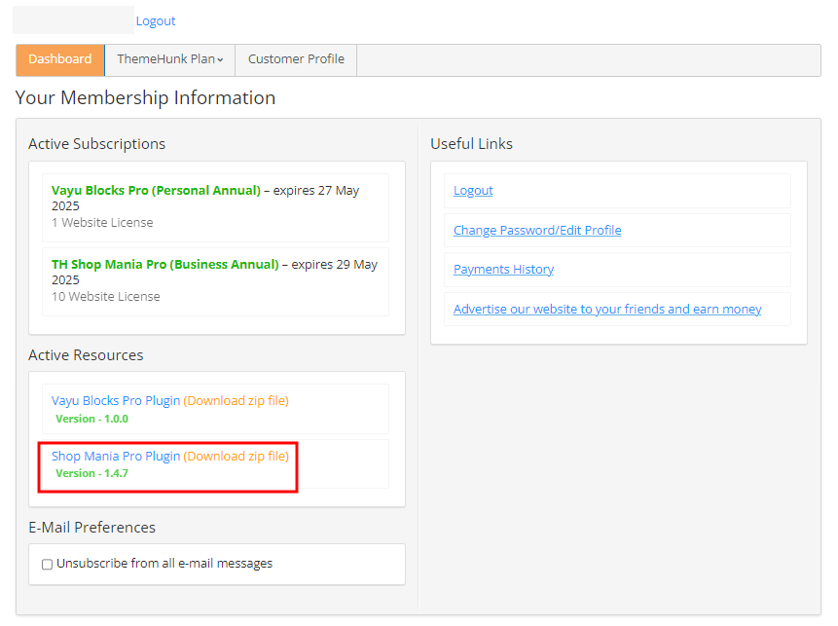
Task: Click Logout under Useful Links
Action: [x=473, y=190]
